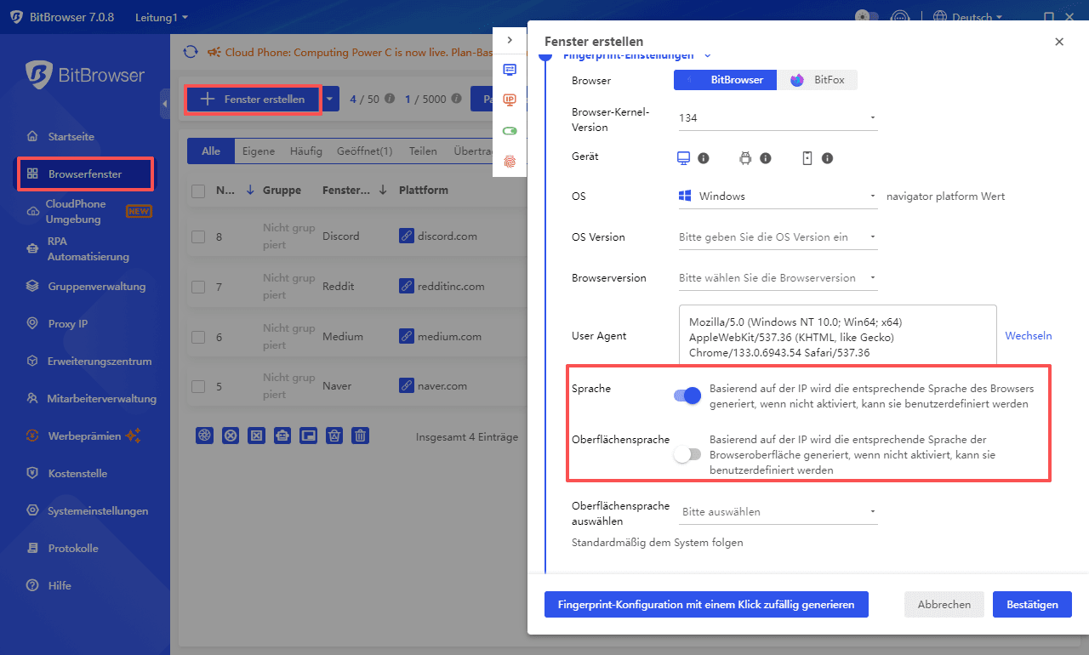Click Wechseln next to the User Agent

(x=1028, y=335)
